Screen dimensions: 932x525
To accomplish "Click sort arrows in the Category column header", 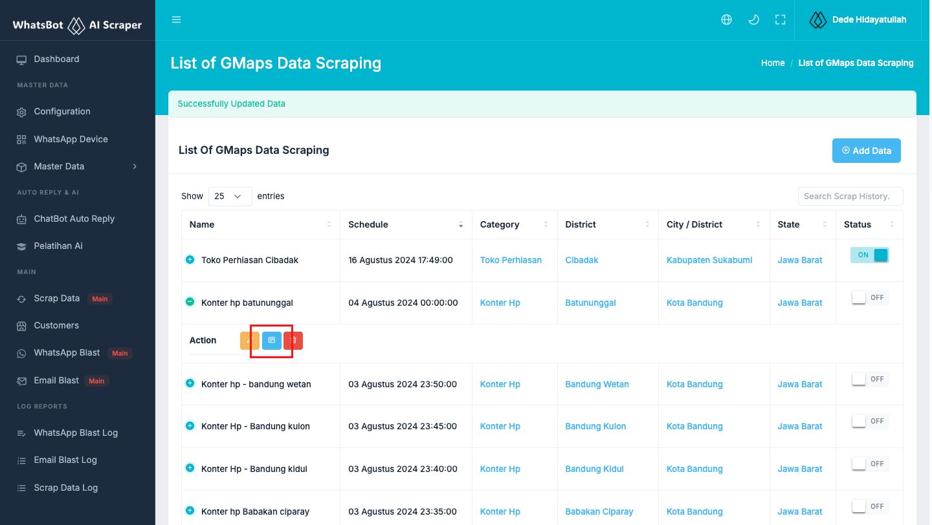I will pyautogui.click(x=546, y=225).
